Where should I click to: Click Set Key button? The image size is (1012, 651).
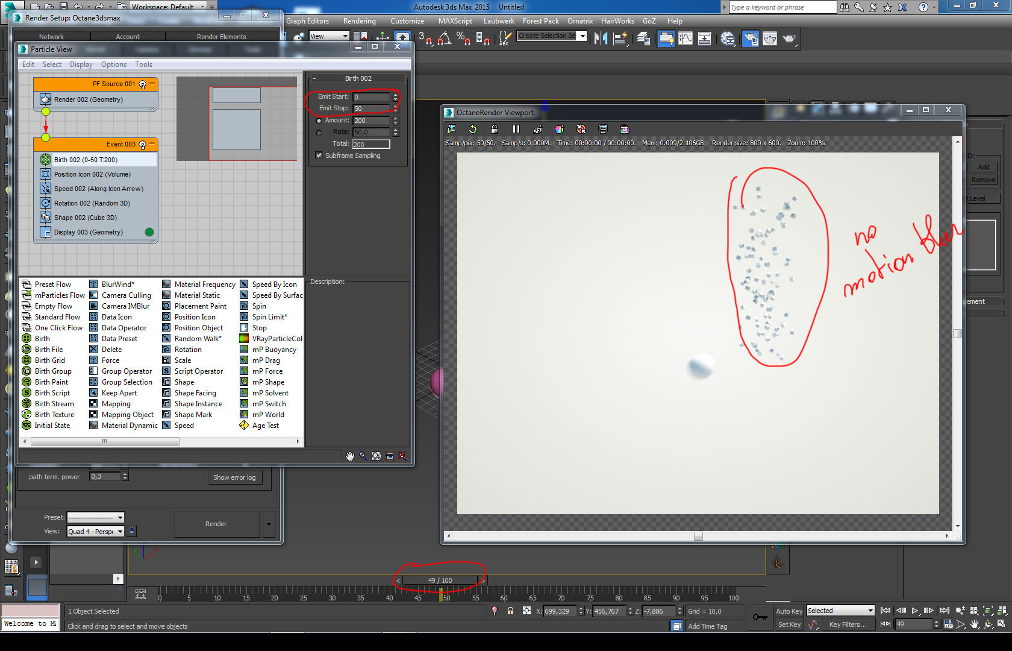click(x=789, y=624)
